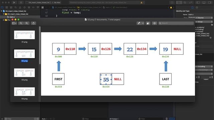Screen dimensions: 214x120
Task: Open Auto variables view dropdown
Action: [44, 119]
